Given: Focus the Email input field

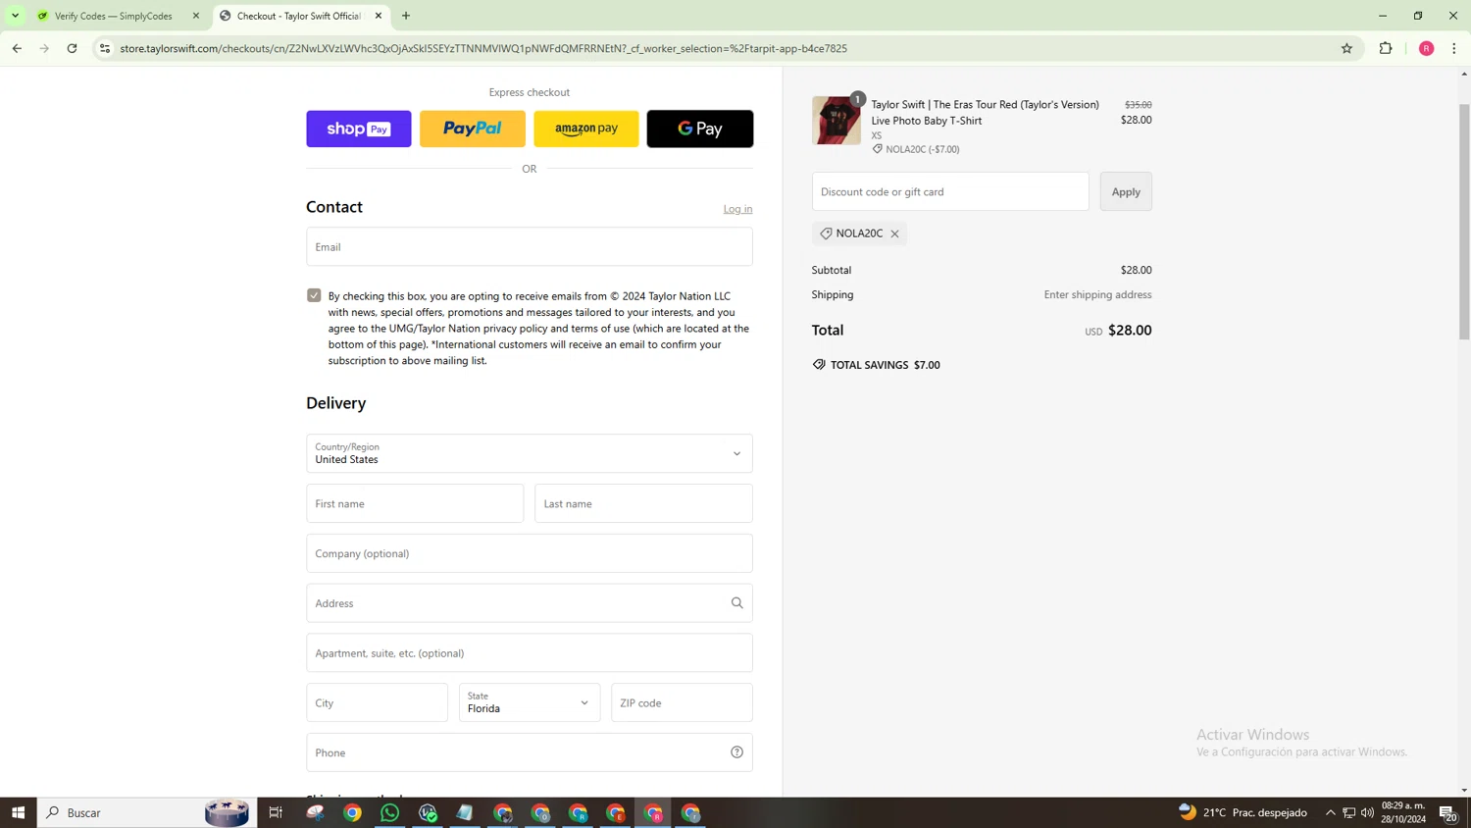Looking at the screenshot, I should coord(530,247).
